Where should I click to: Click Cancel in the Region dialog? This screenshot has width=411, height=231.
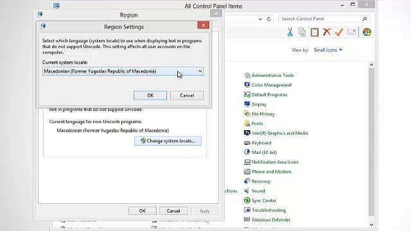pyautogui.click(x=173, y=211)
